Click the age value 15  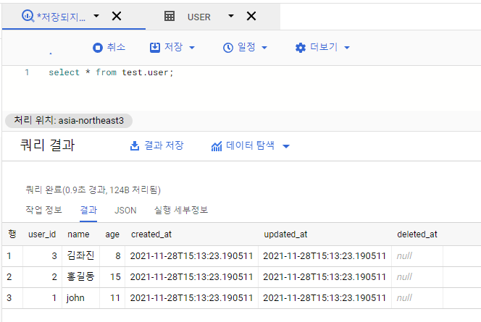(115, 277)
